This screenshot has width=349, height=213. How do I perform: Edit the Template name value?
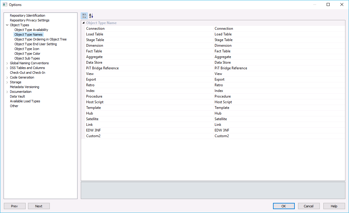click(279, 108)
